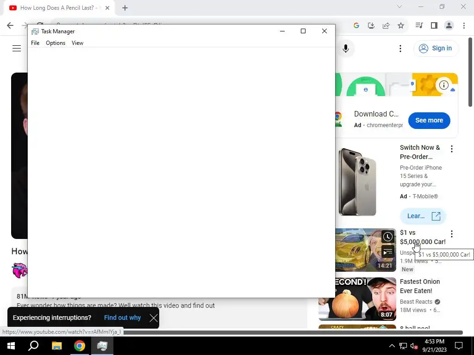
Task: Open options for T-Mobile iPhone ad
Action: click(452, 149)
